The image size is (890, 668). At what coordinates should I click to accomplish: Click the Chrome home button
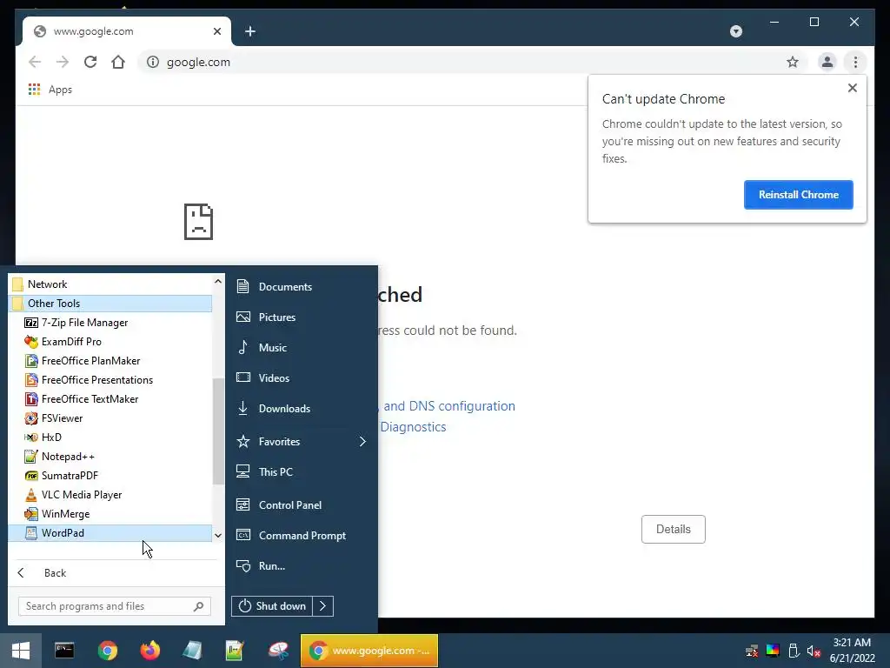pos(118,62)
